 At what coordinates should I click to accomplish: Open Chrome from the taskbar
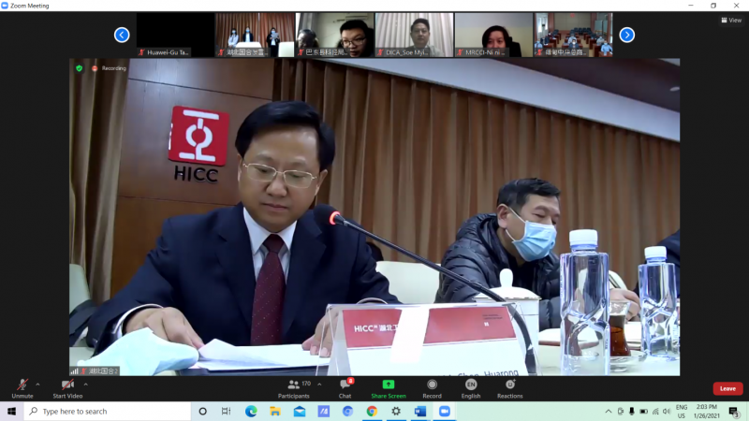tap(372, 412)
